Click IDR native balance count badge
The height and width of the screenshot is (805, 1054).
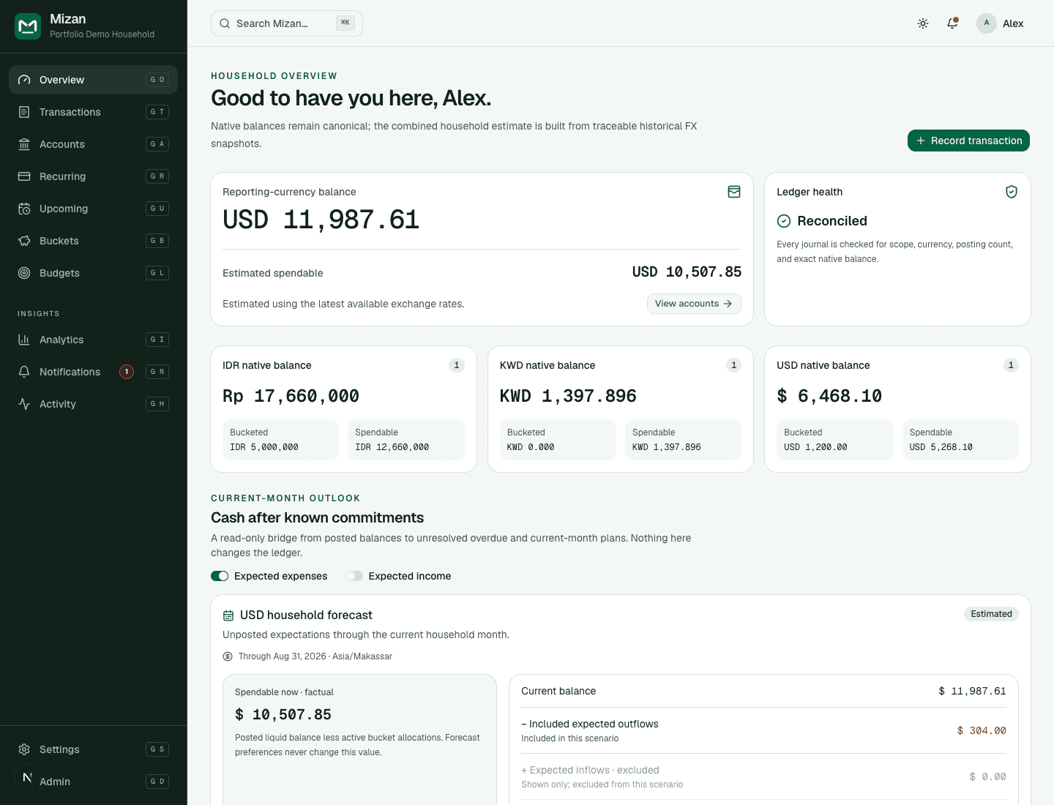pos(457,365)
